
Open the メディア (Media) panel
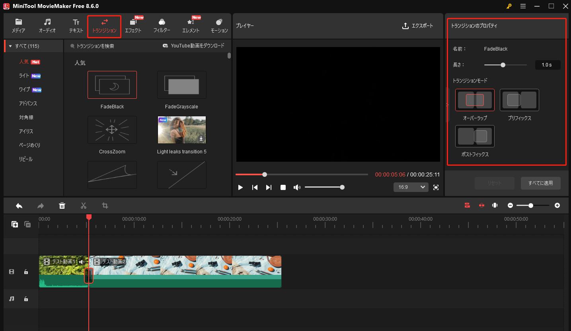(x=18, y=25)
